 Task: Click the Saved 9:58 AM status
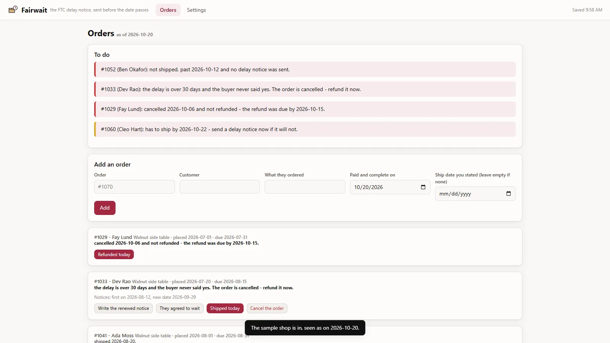click(x=587, y=10)
